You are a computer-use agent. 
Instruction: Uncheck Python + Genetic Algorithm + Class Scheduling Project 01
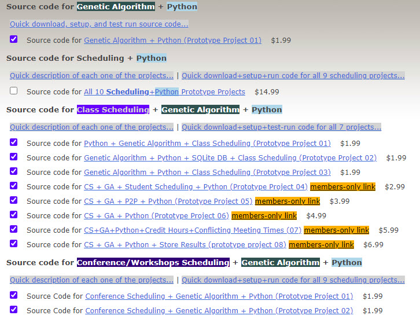click(14, 142)
